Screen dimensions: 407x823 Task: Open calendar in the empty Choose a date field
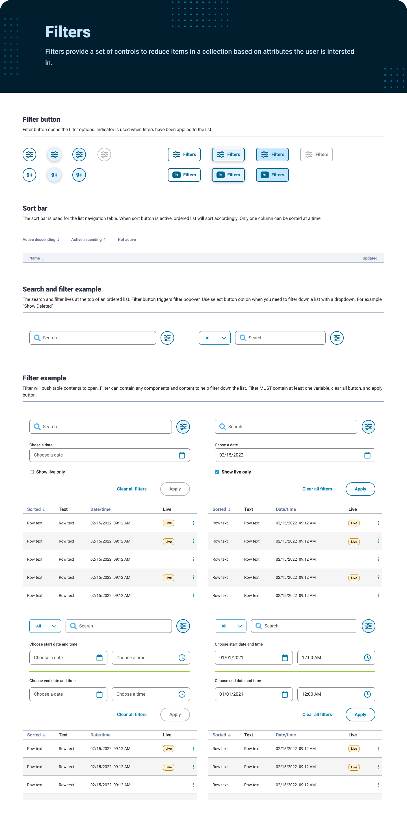[x=182, y=455]
